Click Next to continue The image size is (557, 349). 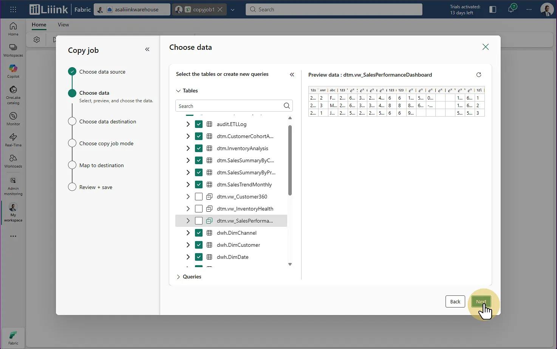[x=481, y=301]
